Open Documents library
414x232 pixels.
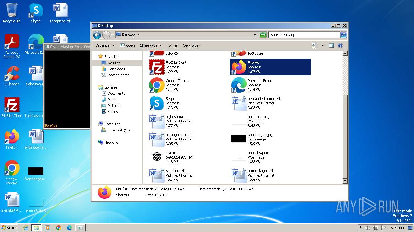(113, 93)
